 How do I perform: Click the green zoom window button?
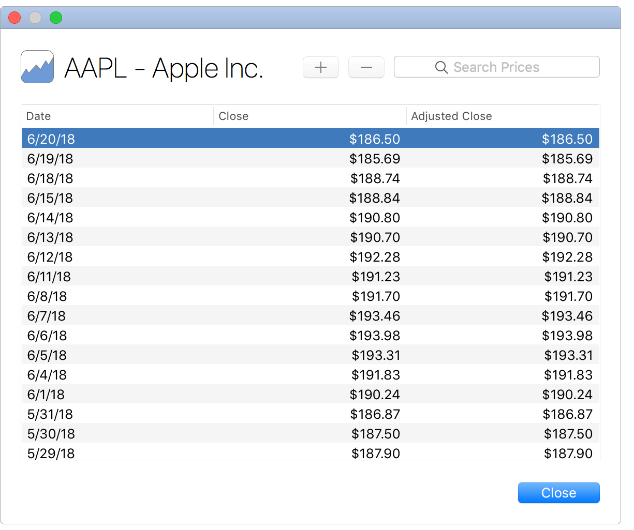tap(56, 18)
